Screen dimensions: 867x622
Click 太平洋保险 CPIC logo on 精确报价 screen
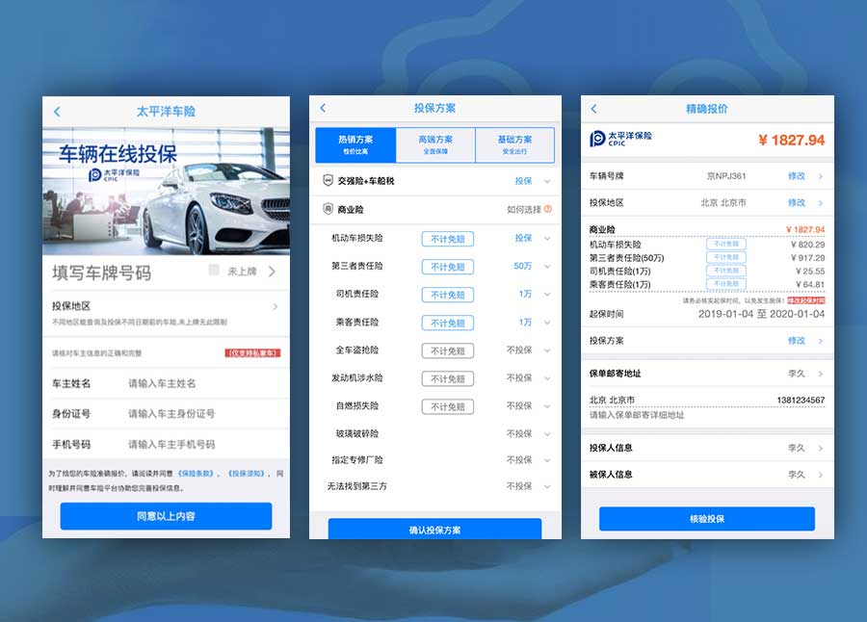pyautogui.click(x=621, y=140)
